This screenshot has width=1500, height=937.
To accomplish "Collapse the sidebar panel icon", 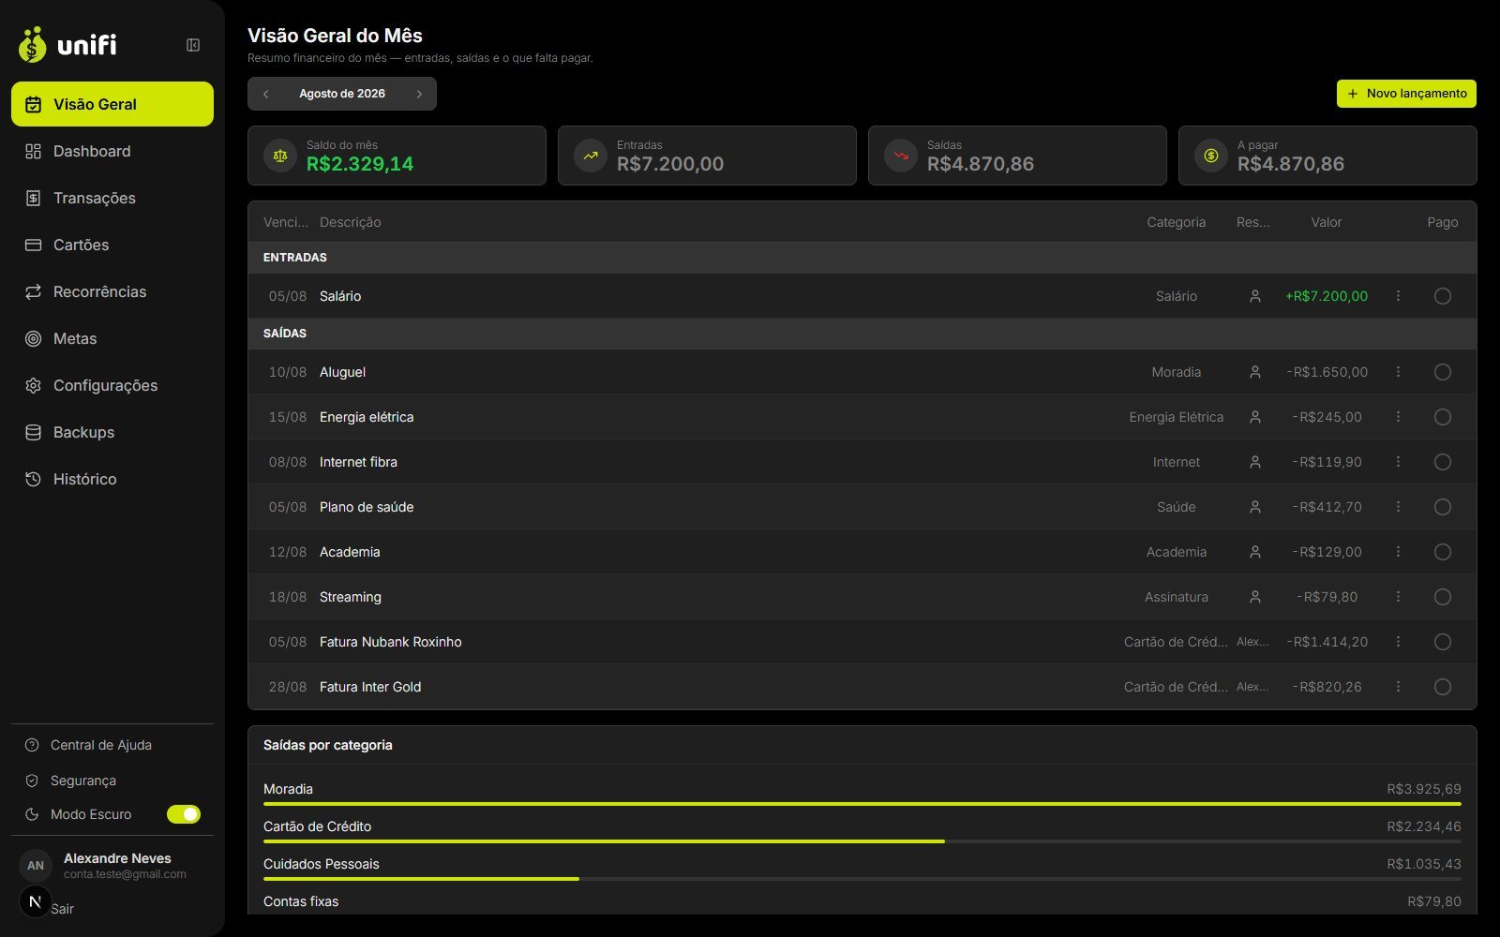I will click(x=193, y=45).
